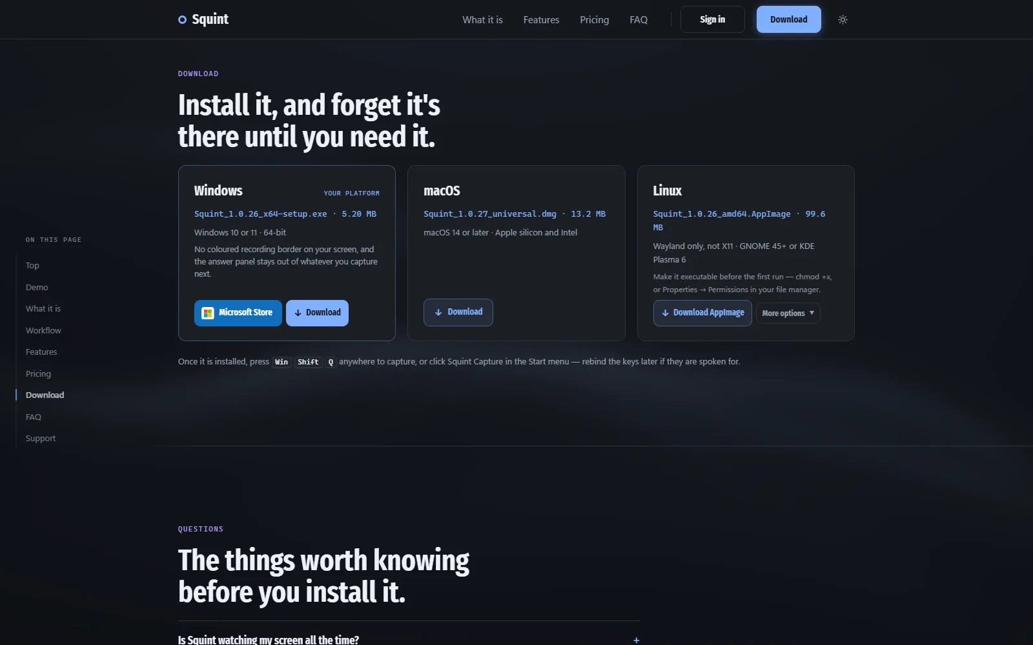Click Squint_1.0.26_amd64.AppImage file name

tap(721, 214)
